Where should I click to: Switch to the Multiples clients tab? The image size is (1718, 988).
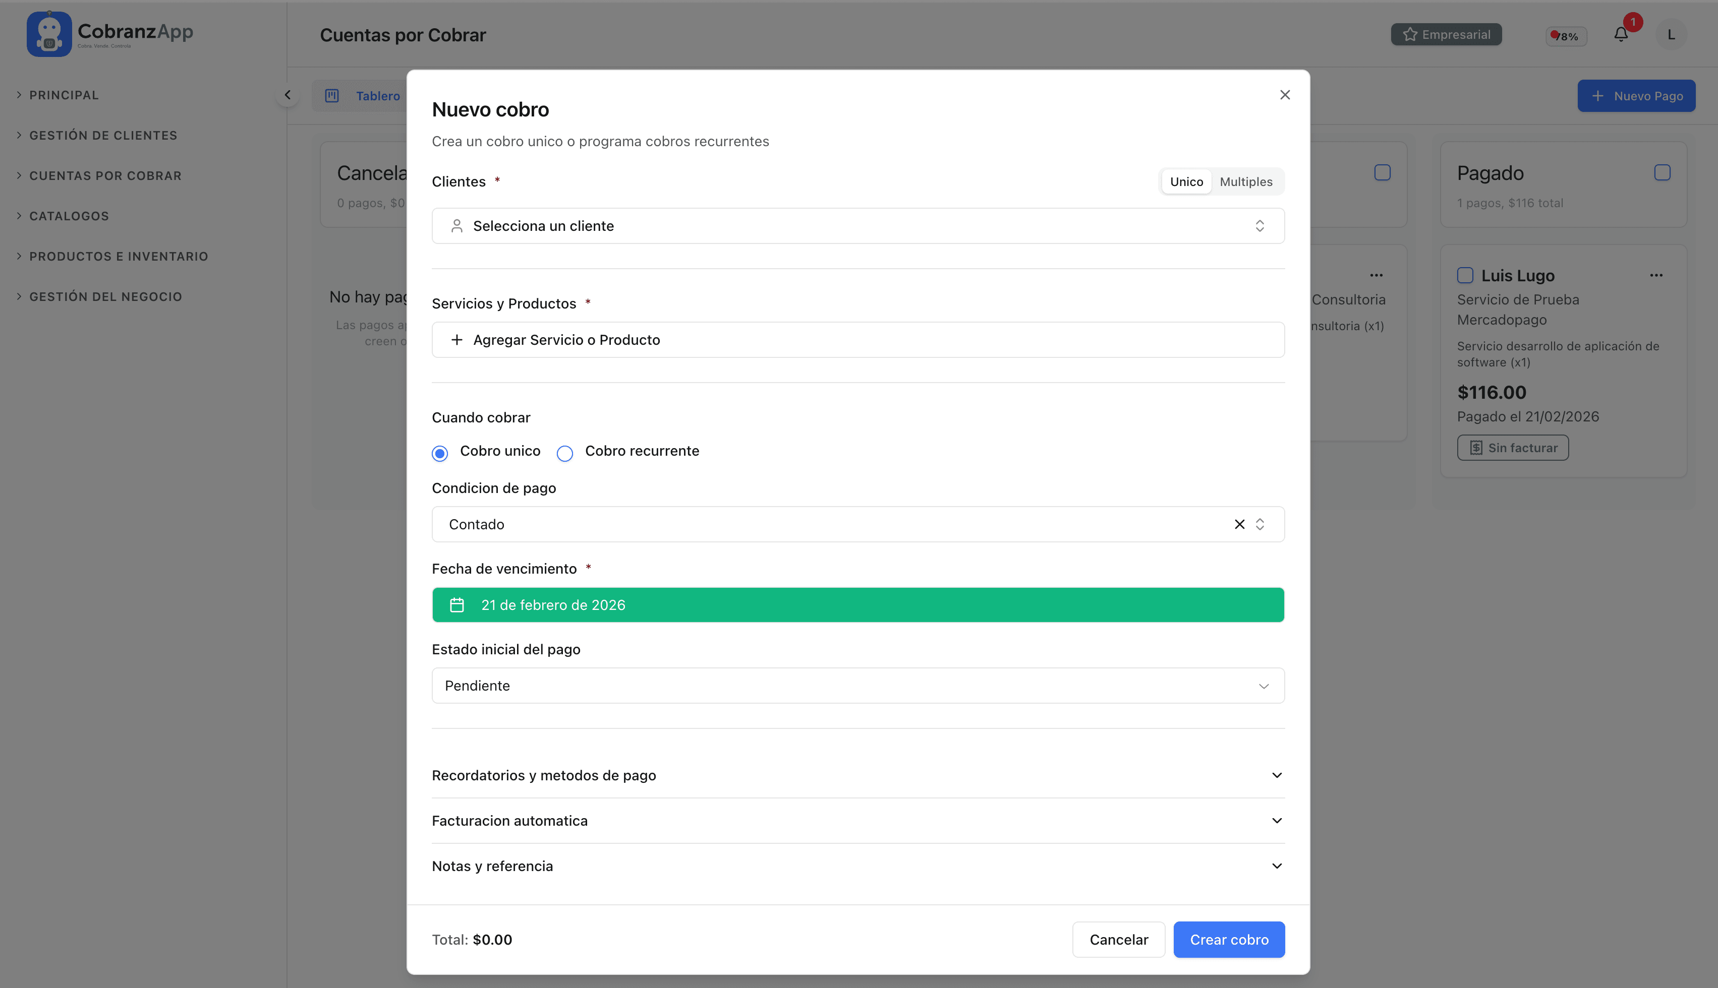coord(1245,182)
